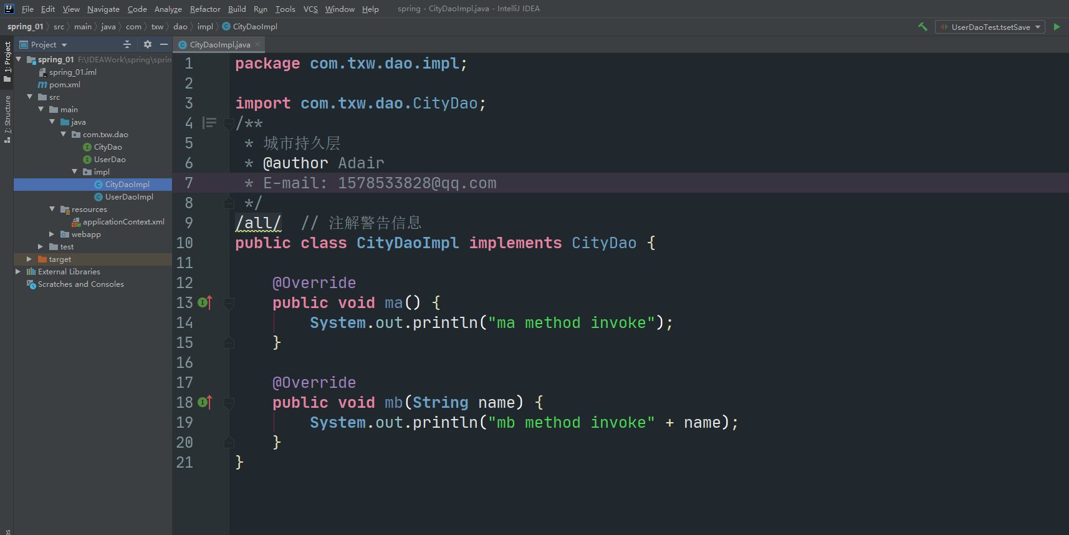Expand the test folder
This screenshot has width=1069, height=535.
tap(41, 246)
